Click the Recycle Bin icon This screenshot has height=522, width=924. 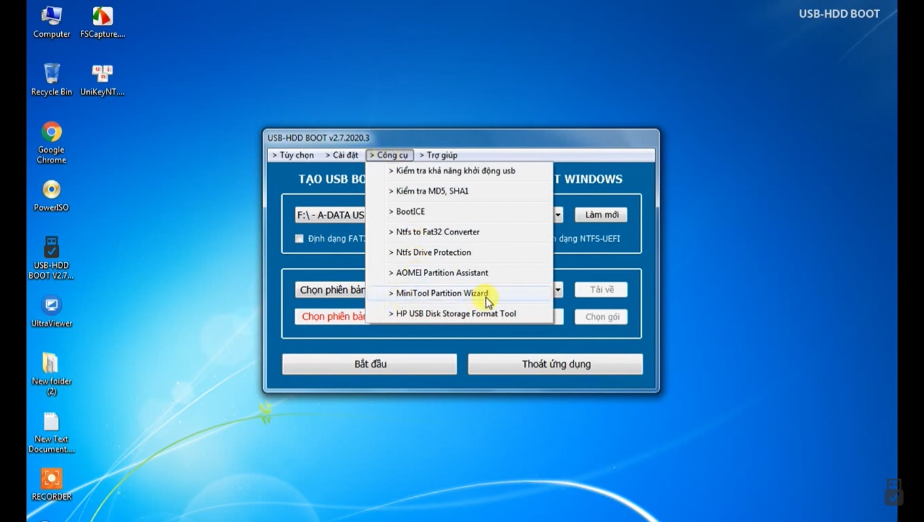(x=52, y=80)
